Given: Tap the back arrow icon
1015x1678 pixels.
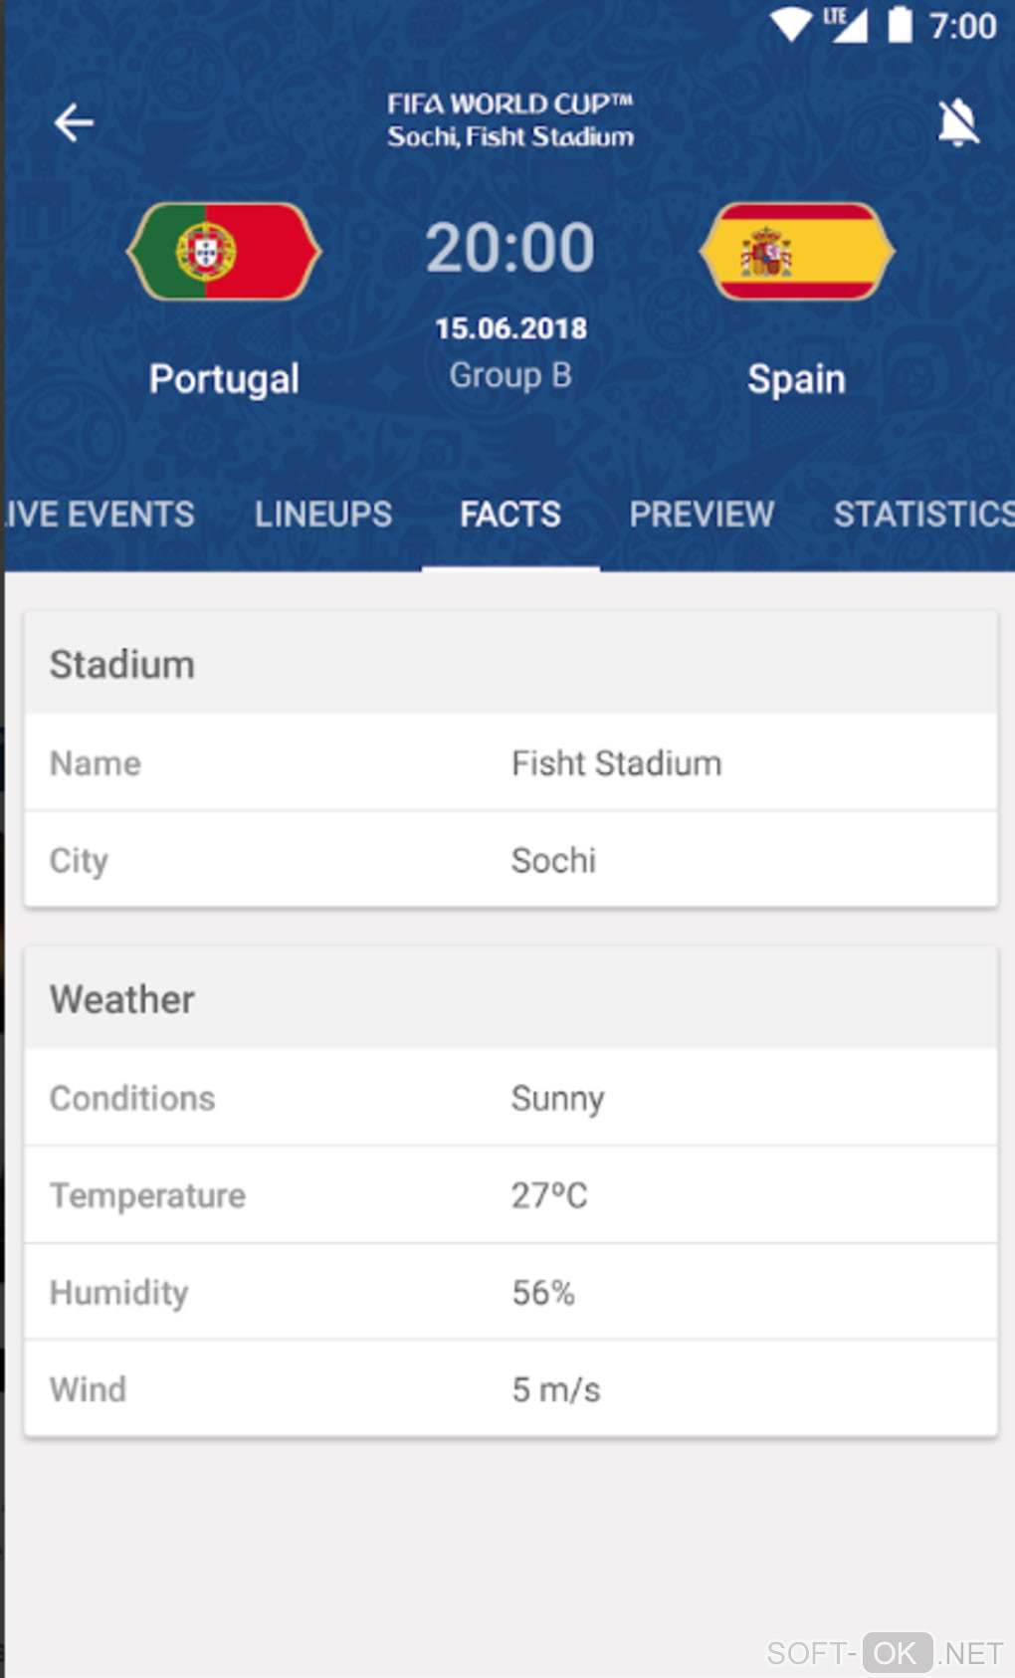Looking at the screenshot, I should pos(74,122).
